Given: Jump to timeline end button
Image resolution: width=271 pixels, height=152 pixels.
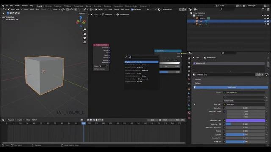Looking at the screenshot, I should 102,120.
